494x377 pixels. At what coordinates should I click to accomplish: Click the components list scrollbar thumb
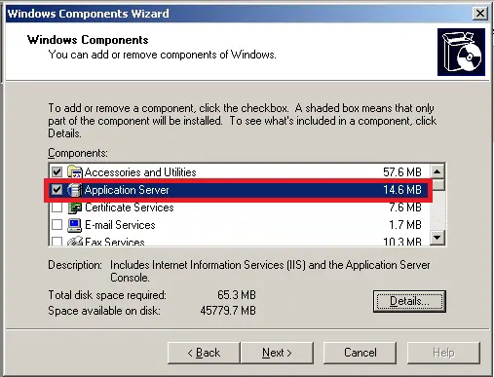[x=437, y=185]
